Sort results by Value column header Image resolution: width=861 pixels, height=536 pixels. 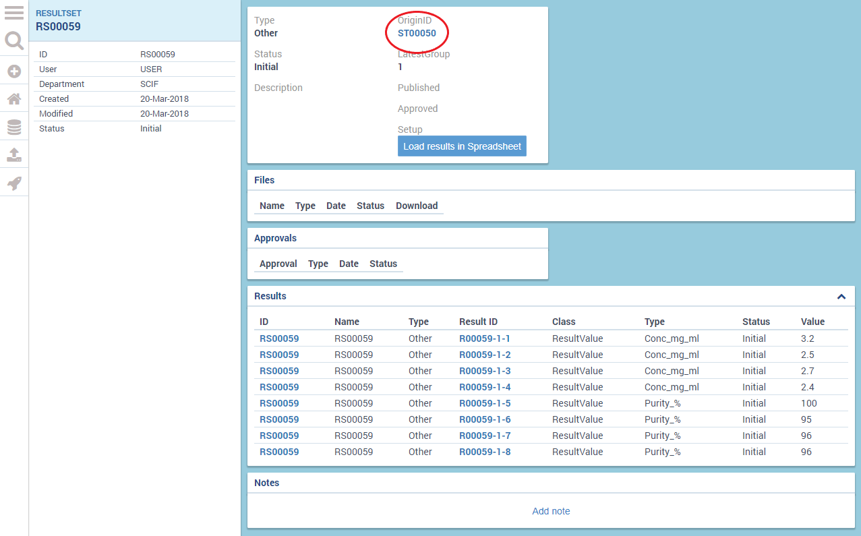(x=812, y=322)
